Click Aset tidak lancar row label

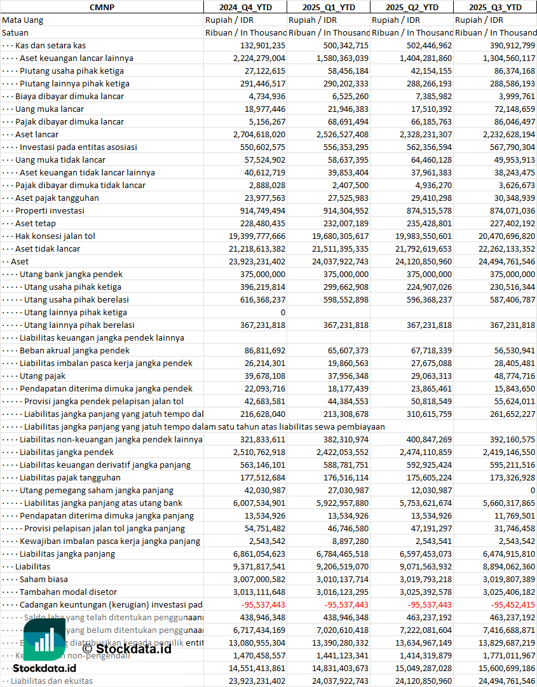point(48,249)
